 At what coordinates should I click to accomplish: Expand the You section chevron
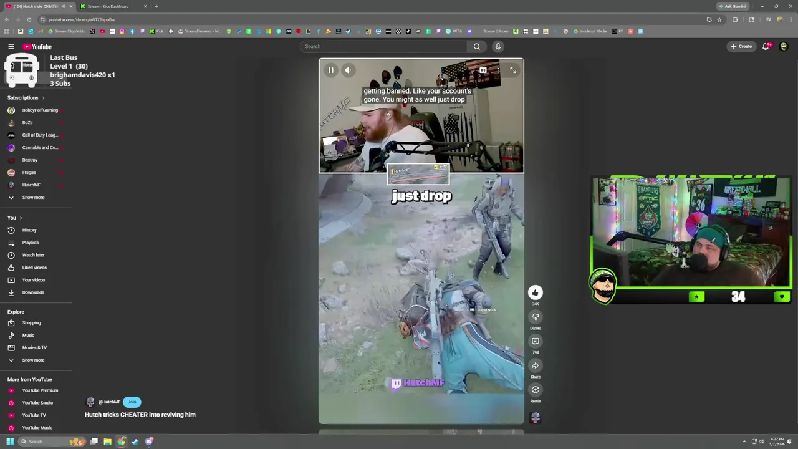click(x=21, y=218)
